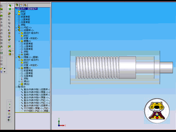Open the Insert Components dropdown arrow
The image size is (176, 132).
tap(13, 6)
